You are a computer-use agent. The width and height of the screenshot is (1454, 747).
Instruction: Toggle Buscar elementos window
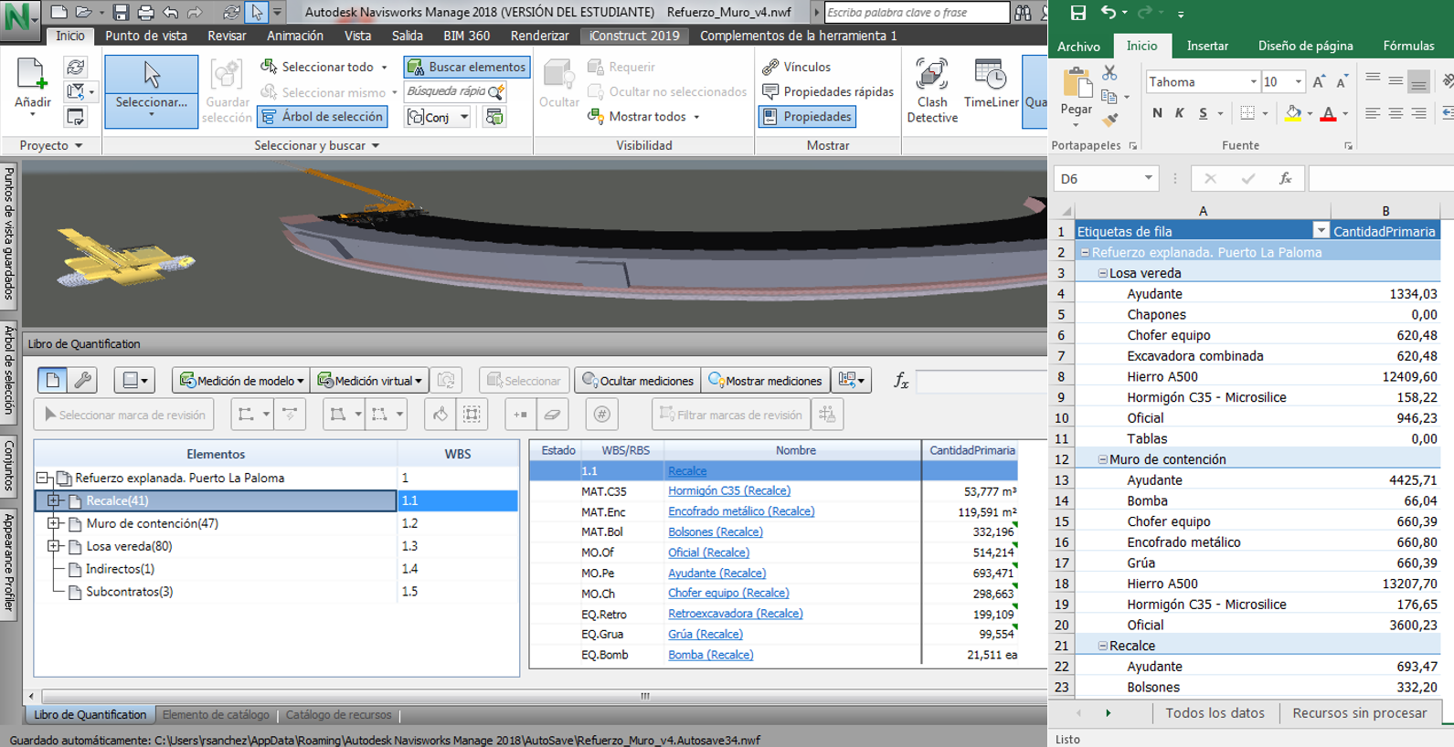coord(467,67)
